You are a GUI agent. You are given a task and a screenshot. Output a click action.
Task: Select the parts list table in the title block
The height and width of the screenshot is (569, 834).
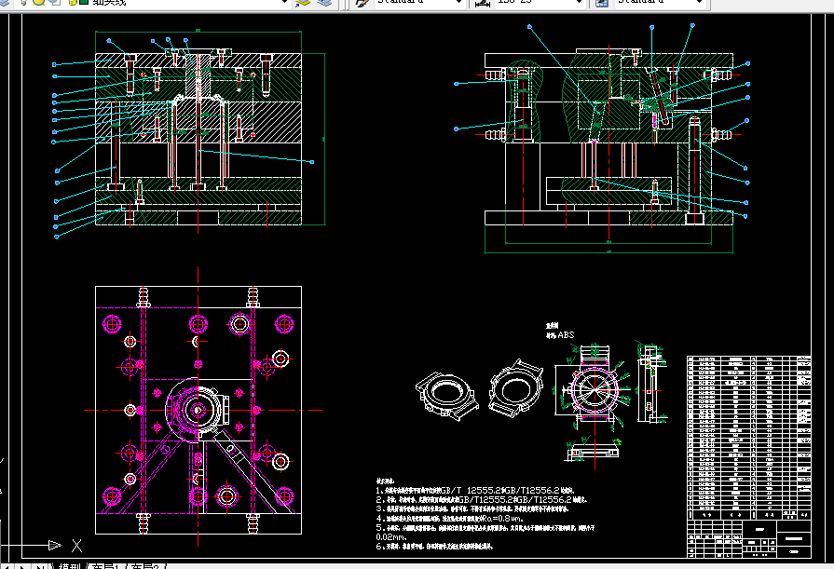point(748,436)
